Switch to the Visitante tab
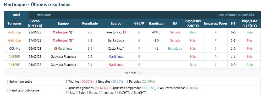The height and width of the screenshot is (98, 263). pyautogui.click(x=44, y=15)
